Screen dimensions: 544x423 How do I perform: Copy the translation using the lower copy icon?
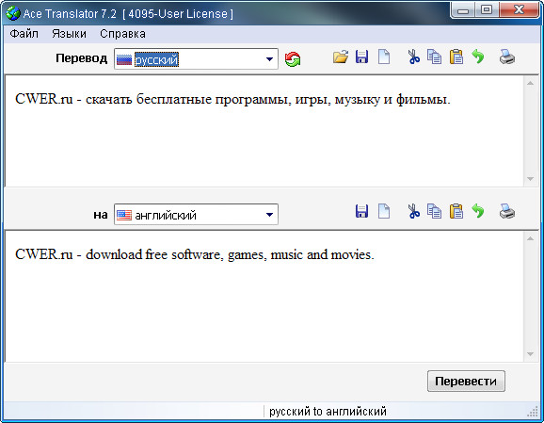click(x=435, y=211)
